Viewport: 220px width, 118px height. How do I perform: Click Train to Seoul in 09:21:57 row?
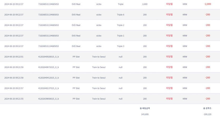99,88
